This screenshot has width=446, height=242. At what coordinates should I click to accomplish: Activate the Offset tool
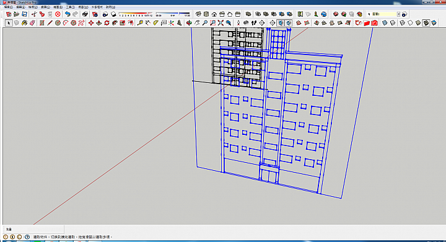tap(131, 23)
